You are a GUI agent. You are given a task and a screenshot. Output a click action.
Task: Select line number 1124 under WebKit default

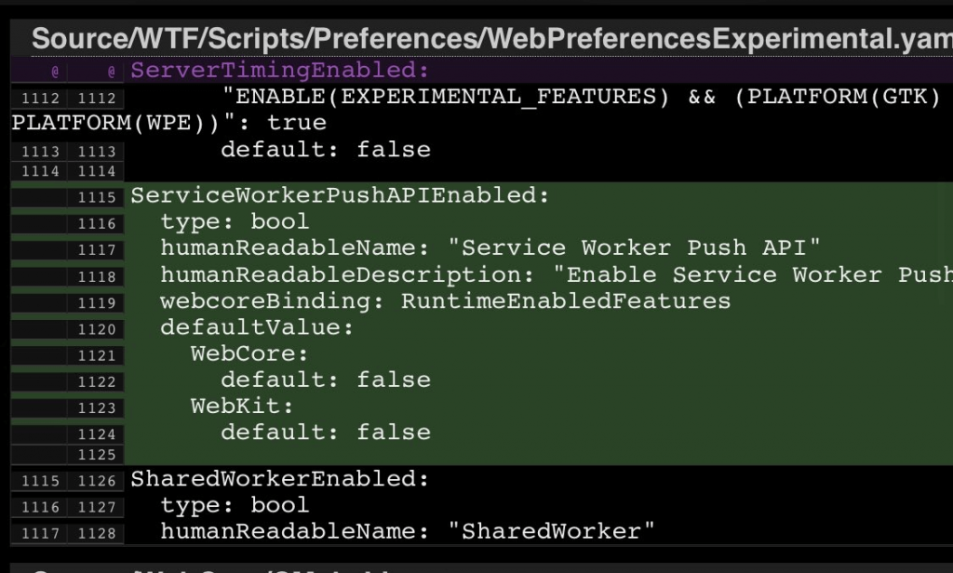(96, 434)
